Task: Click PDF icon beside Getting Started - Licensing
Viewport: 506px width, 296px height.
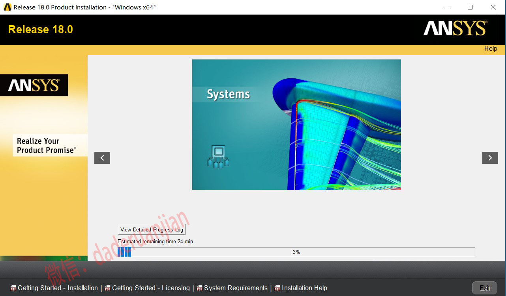Action: pos(107,288)
